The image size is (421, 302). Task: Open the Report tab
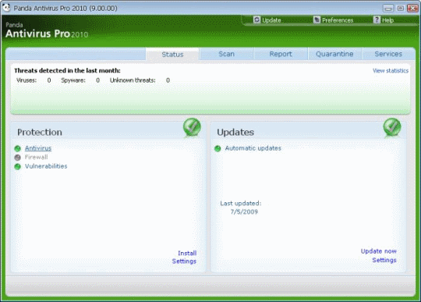[x=281, y=54]
